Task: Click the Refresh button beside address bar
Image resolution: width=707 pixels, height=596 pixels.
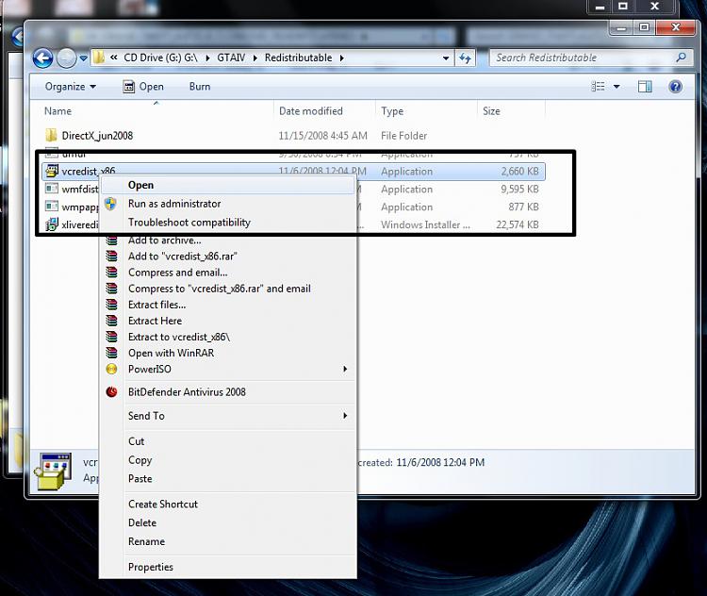Action: (465, 58)
